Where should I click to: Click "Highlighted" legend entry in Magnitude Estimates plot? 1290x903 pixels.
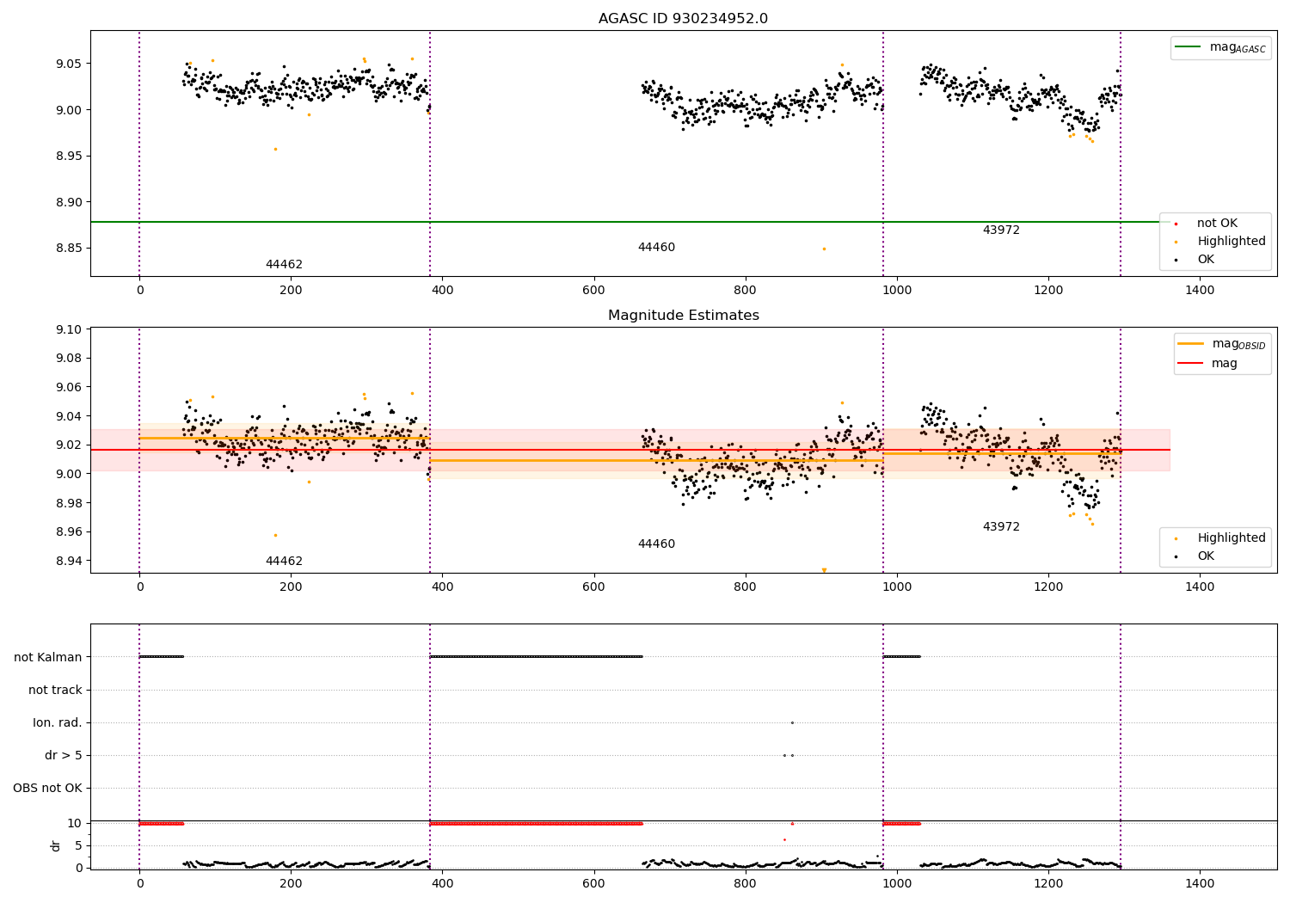1232,537
